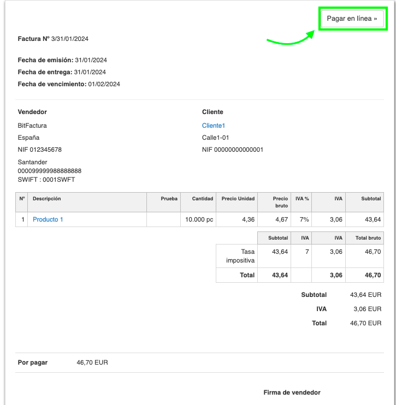Click the Cantidad column header
Viewport: 396px width, 405px height.
[202, 199]
